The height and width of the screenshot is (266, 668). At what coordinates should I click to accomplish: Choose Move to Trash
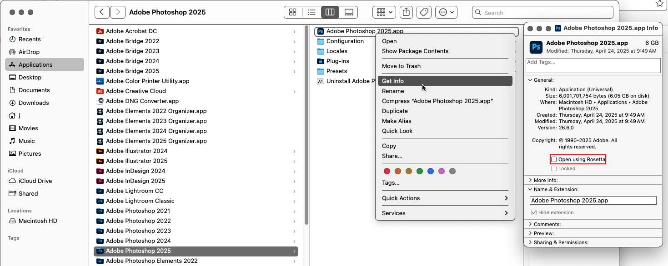coord(445,66)
